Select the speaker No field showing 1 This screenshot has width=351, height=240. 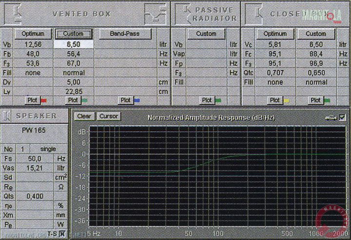pos(22,149)
